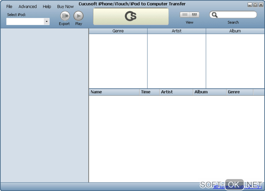Minimize the application window
Image resolution: width=265 pixels, height=191 pixels.
250,5
